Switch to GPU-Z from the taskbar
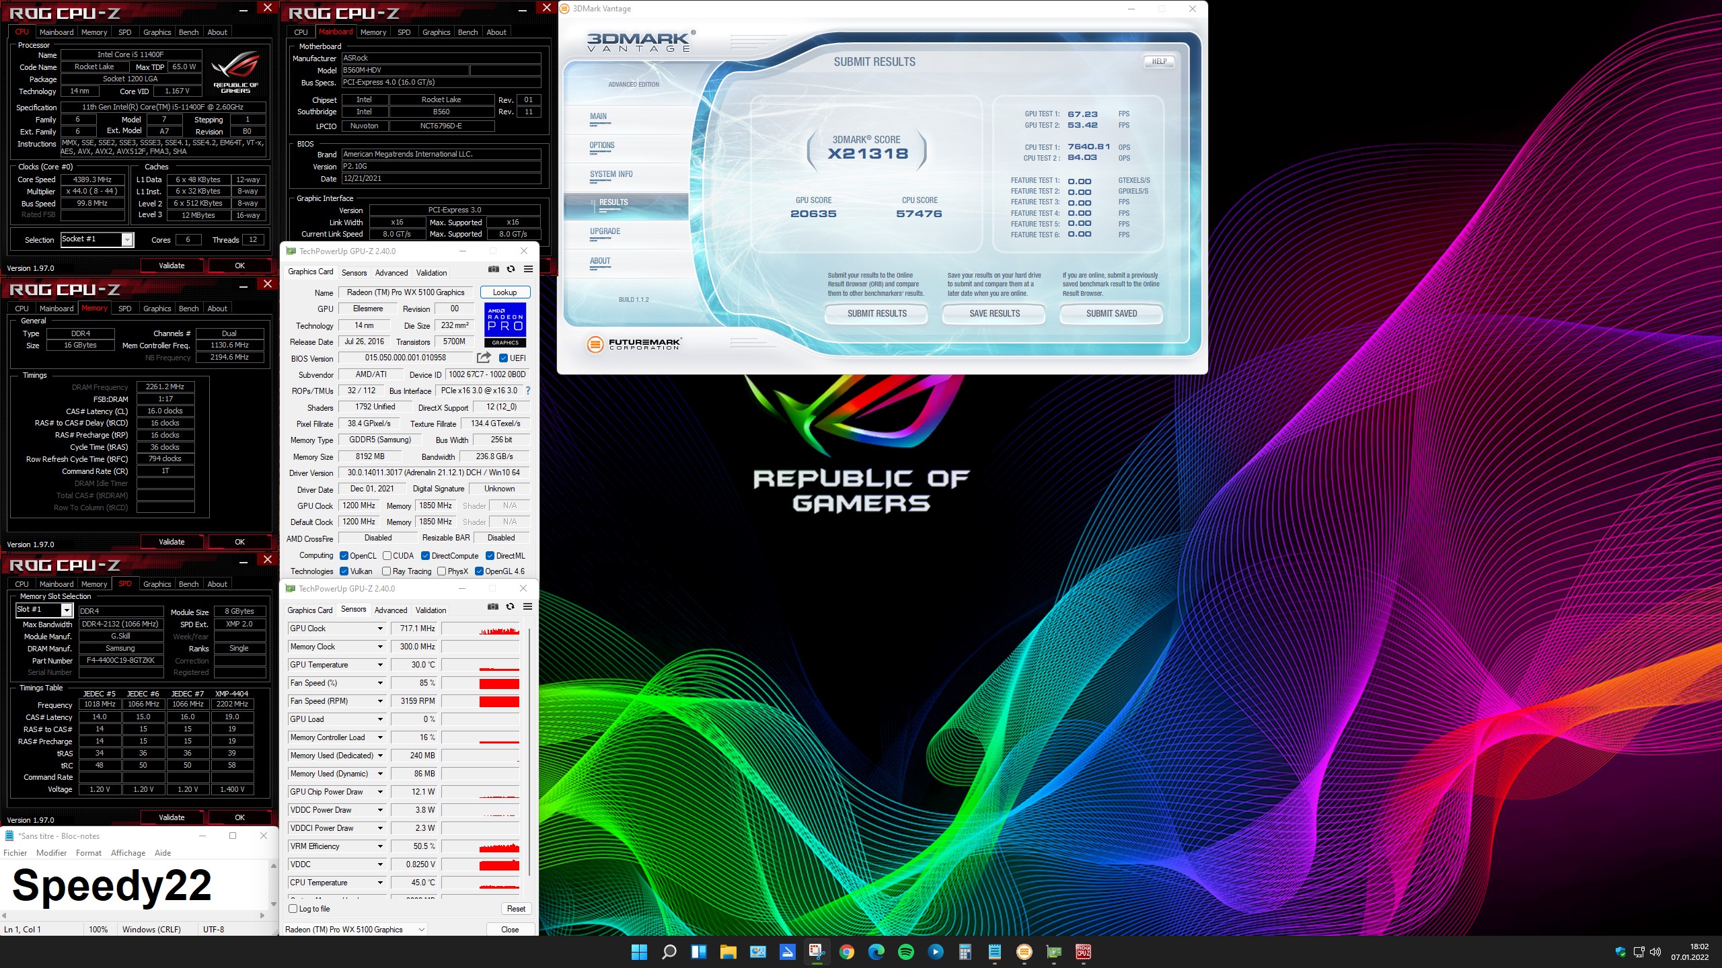Screen dimensions: 1722x968 pyautogui.click(x=1053, y=952)
